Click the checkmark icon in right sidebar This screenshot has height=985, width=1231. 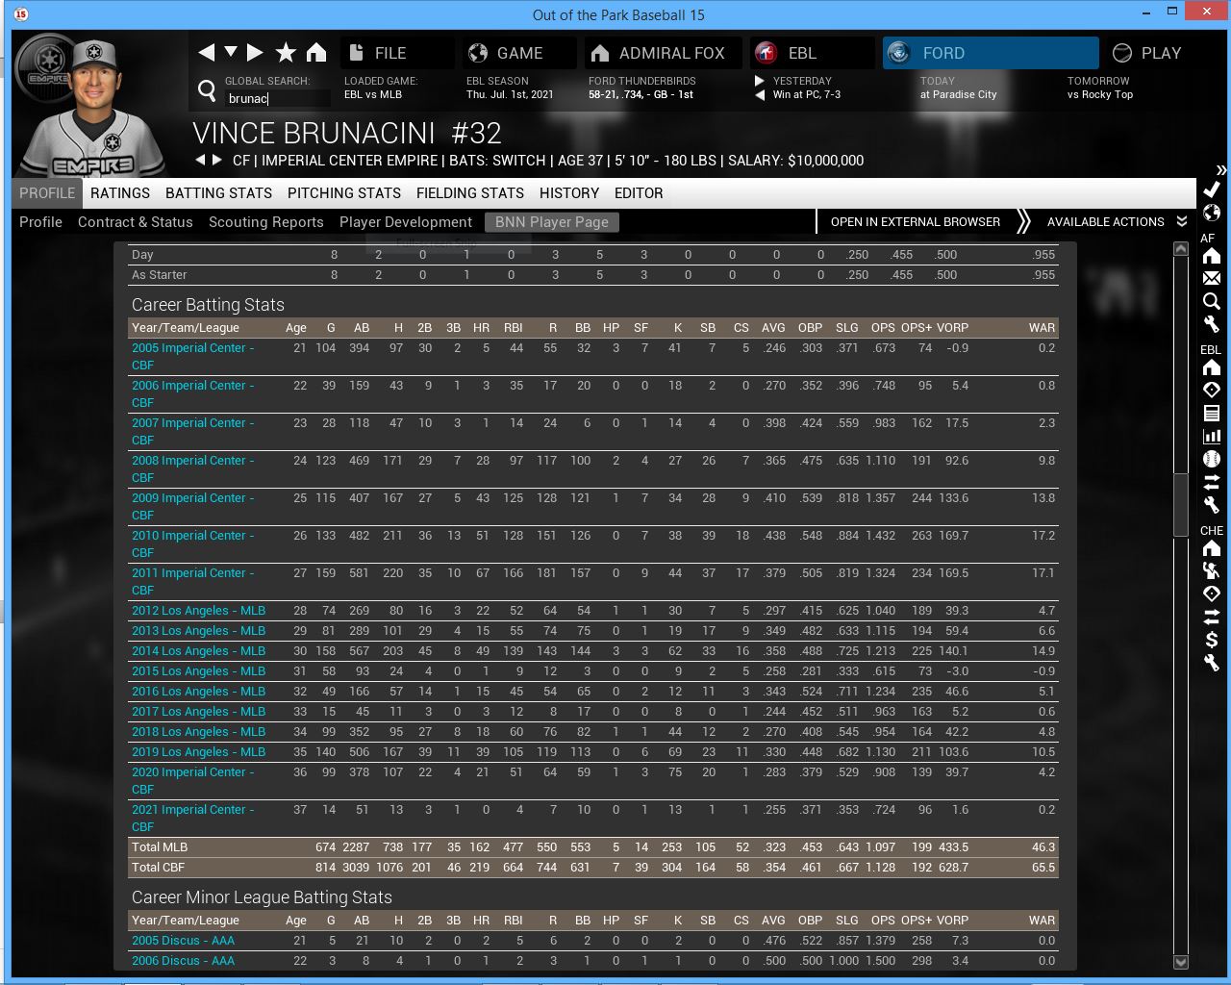click(1212, 189)
